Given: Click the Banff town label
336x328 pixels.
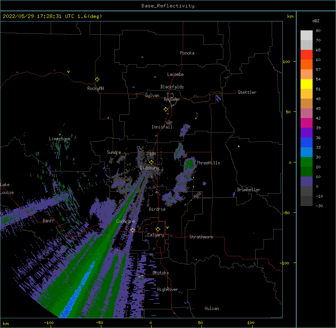Looking at the screenshot, I should point(48,221).
